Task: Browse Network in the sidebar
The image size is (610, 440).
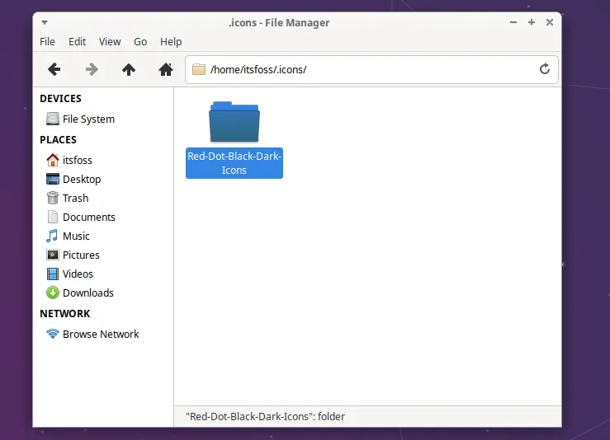Action: tap(100, 334)
